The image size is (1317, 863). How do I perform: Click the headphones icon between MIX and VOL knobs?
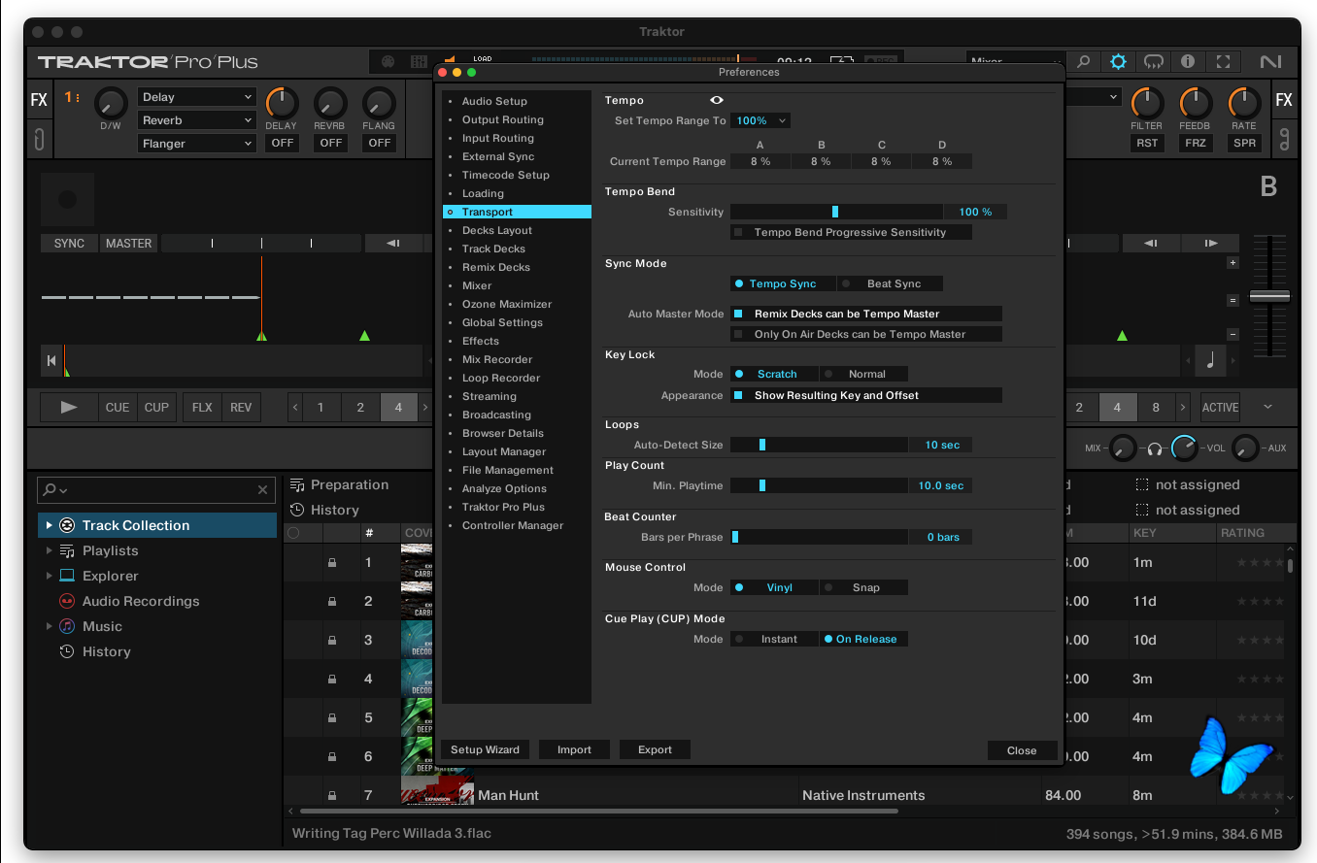click(x=1155, y=448)
